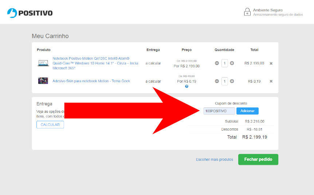Click the coupon code input field
Viewport: 314px width, 195px height.
(219, 111)
